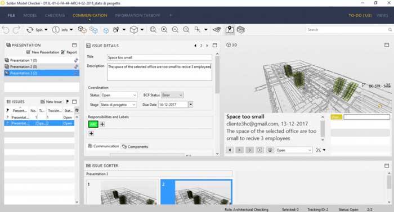Image resolution: width=394 pixels, height=212 pixels.
Task: Maximize the Presentation panel
Action: tap(74, 45)
